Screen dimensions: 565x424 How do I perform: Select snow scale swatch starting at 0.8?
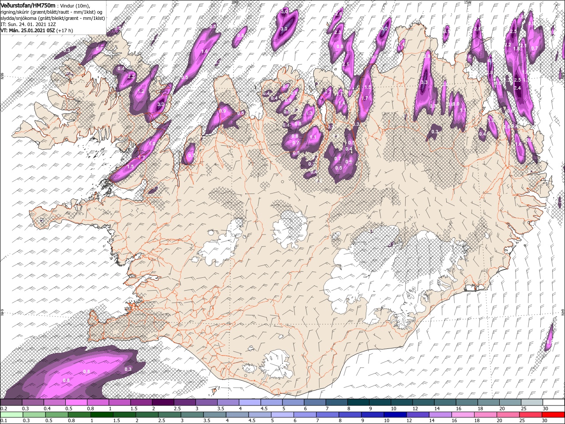tap(98, 402)
